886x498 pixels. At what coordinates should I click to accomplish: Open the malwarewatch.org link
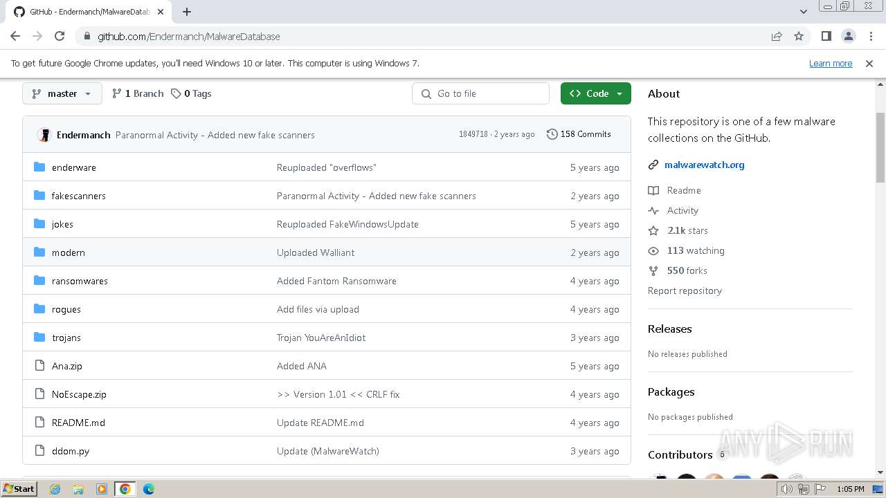pyautogui.click(x=704, y=165)
